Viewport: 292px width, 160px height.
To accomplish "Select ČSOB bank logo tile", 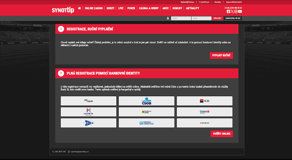I will (x=147, y=101).
